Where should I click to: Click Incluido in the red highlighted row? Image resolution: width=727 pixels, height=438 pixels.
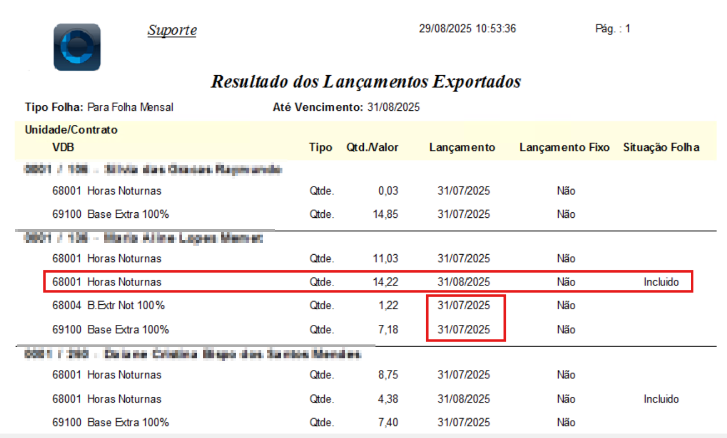click(661, 282)
